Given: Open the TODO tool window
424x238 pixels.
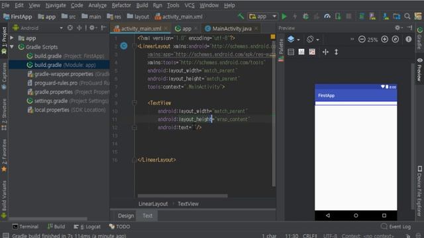Looking at the screenshot, I should [x=119, y=226].
